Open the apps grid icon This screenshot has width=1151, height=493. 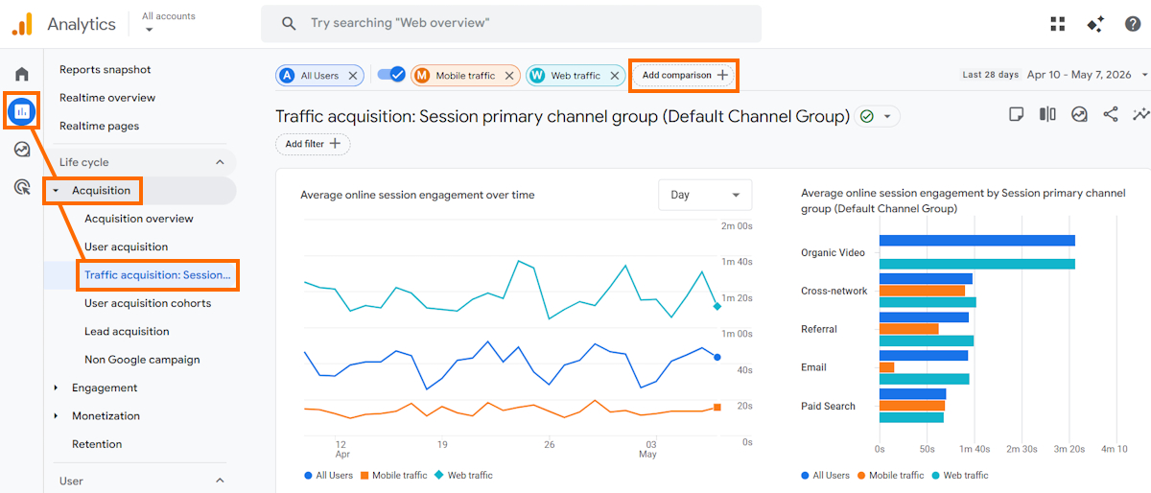[x=1058, y=24]
